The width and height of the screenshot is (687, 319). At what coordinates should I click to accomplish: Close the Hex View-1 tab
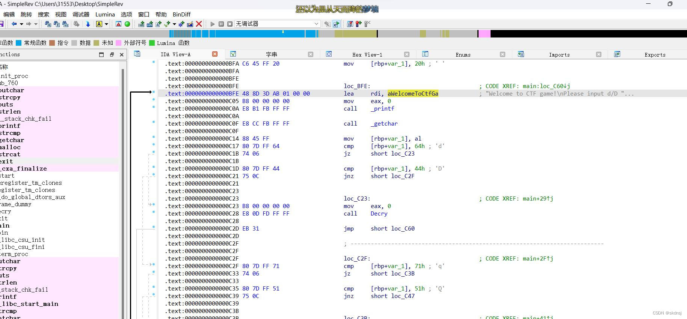coord(407,54)
